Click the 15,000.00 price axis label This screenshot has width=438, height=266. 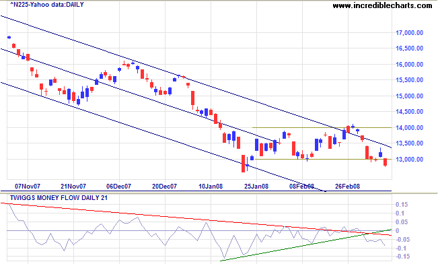pyautogui.click(x=410, y=96)
